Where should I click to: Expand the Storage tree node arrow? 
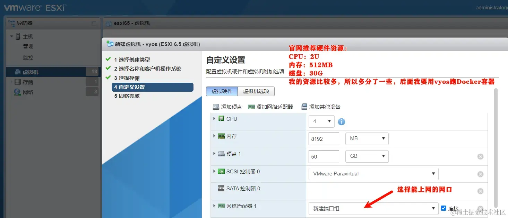pyautogui.click(x=11, y=82)
